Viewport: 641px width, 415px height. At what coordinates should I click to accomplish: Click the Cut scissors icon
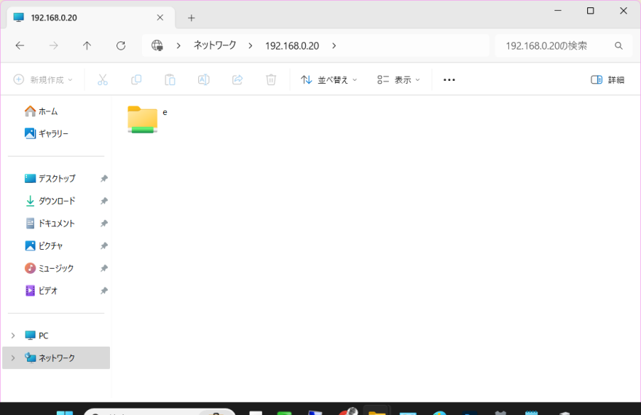(103, 79)
